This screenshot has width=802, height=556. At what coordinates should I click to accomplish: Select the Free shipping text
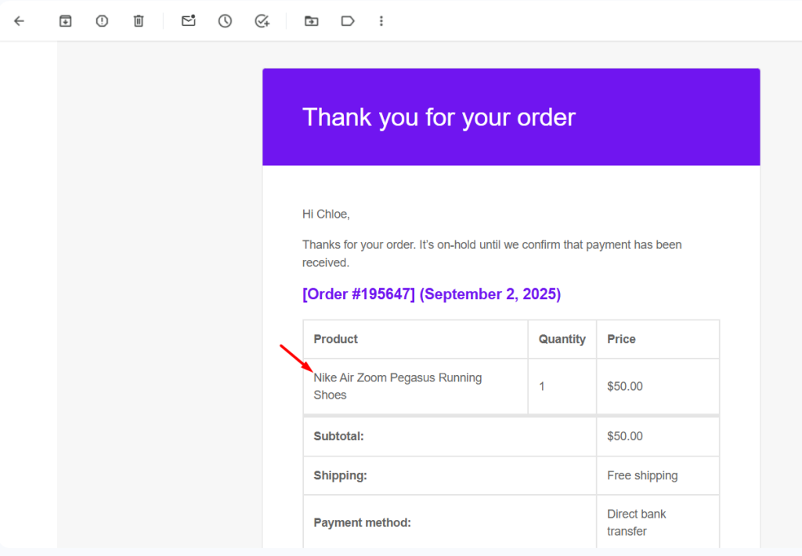(642, 475)
